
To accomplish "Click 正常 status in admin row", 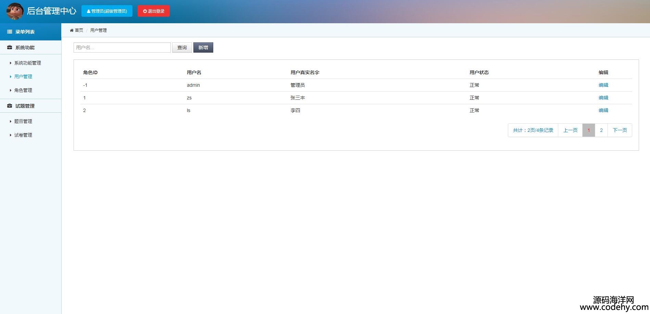I will point(474,85).
